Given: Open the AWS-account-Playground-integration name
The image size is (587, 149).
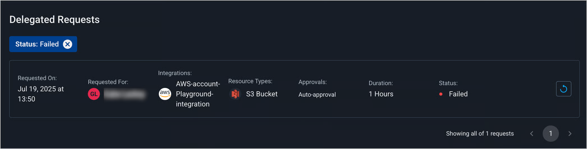Looking at the screenshot, I should coord(198,94).
